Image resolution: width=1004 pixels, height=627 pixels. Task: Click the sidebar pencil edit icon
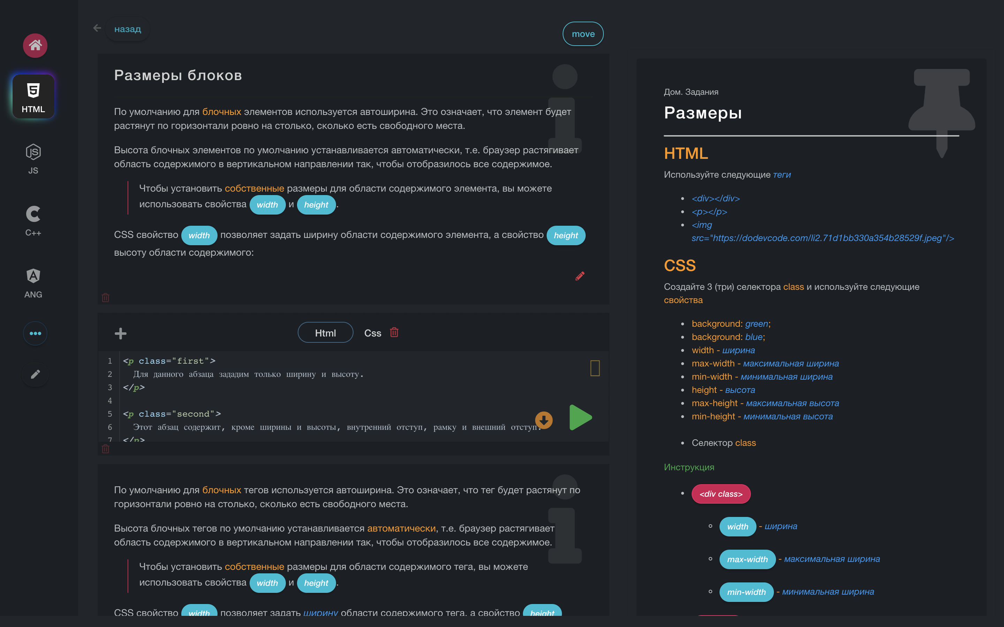(35, 374)
